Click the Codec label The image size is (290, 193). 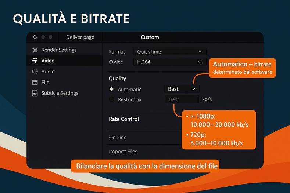point(116,62)
